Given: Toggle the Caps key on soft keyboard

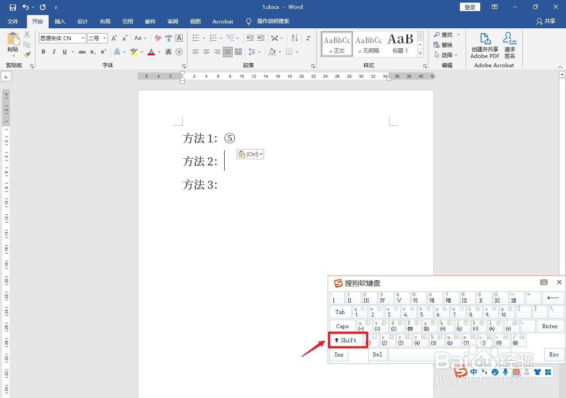Looking at the screenshot, I should coord(342,326).
